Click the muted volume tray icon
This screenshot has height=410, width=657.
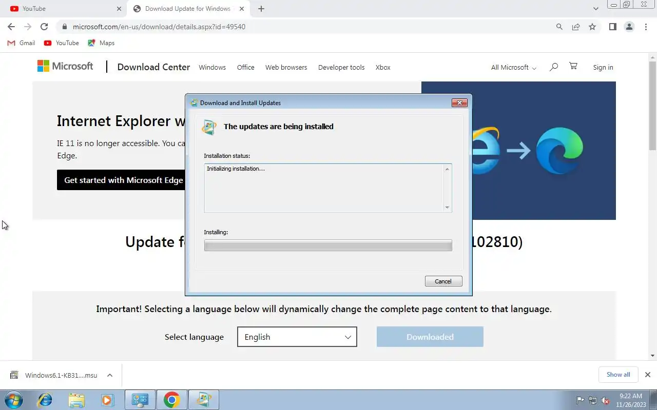point(606,400)
